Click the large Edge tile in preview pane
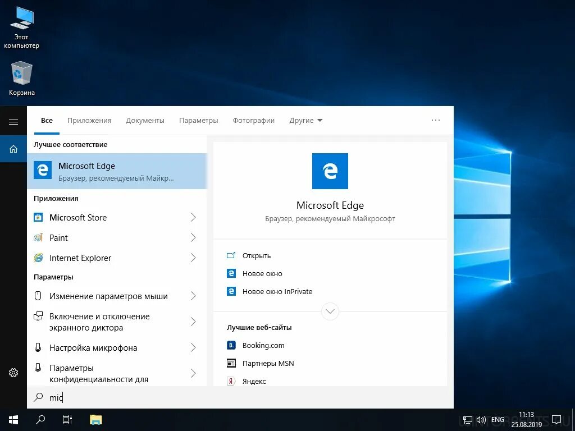The width and height of the screenshot is (575, 431). pos(330,171)
